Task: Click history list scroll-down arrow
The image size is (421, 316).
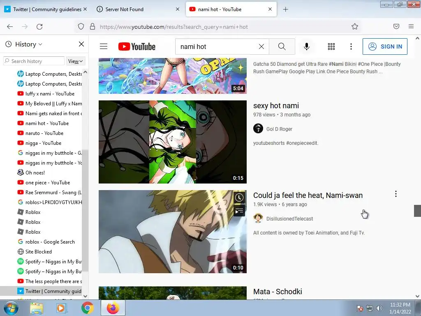Action: coord(86,296)
